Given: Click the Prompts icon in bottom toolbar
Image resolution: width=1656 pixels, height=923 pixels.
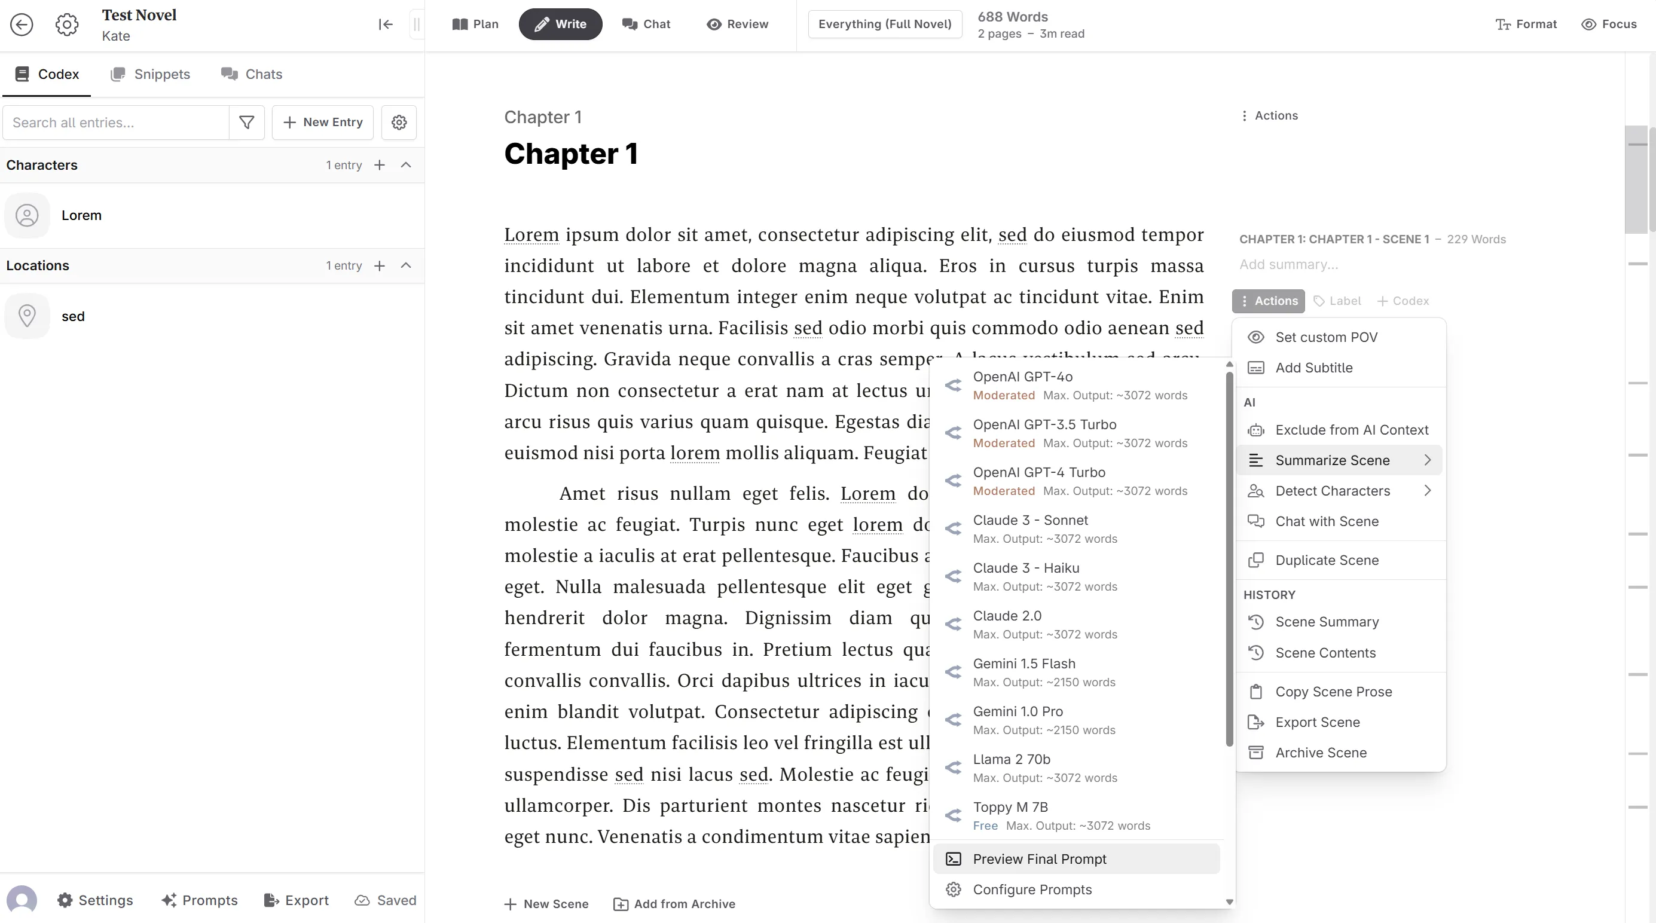Looking at the screenshot, I should point(199,900).
